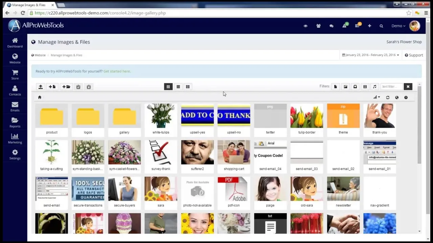Viewport: 433px width, 243px height.
Task: Clear the text filter with X button
Action: coord(408,87)
